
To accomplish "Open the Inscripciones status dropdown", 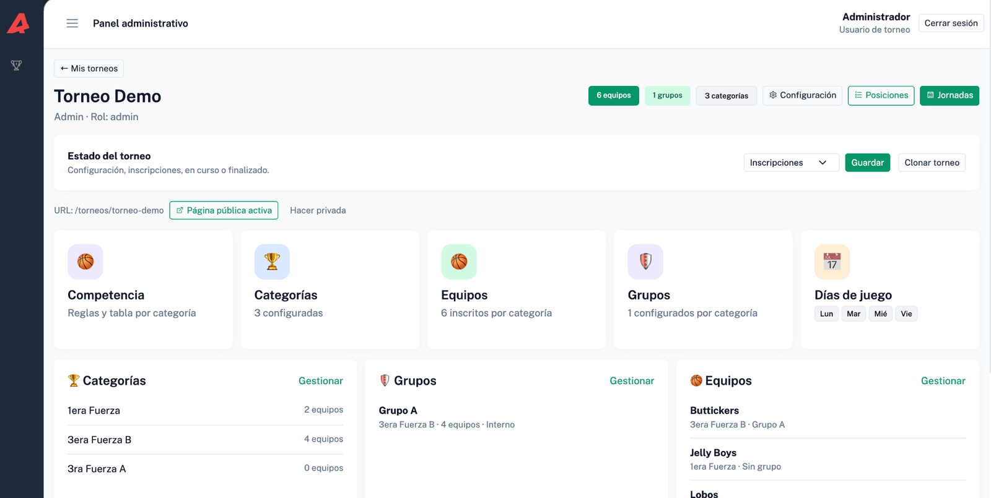I will (792, 163).
